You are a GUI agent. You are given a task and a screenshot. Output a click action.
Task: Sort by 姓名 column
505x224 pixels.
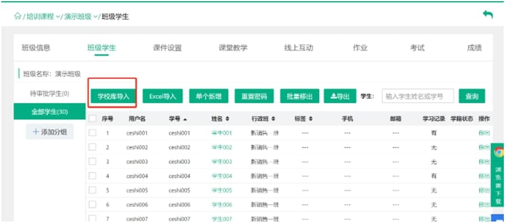(x=227, y=119)
